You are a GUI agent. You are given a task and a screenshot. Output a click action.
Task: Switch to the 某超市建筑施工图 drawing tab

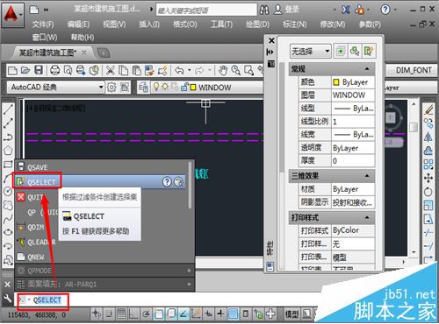(48, 53)
